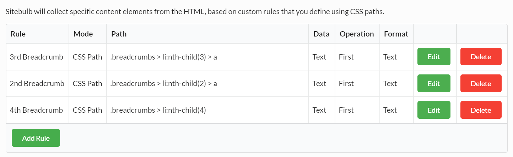This screenshot has width=513, height=157.
Task: Select the 3rd Breadcrumb rule name
Action: coord(36,57)
